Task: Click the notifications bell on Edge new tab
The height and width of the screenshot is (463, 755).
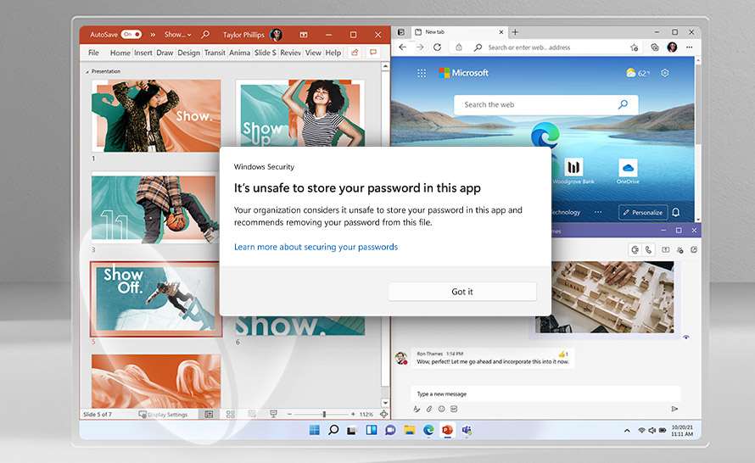Action: (676, 212)
